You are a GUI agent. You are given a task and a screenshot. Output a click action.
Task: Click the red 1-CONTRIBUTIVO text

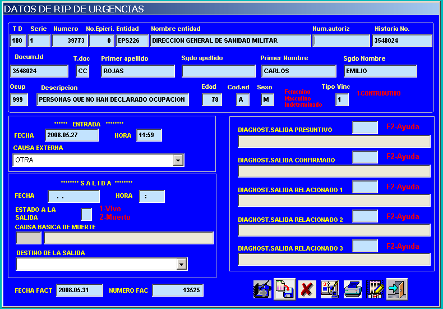(x=379, y=93)
